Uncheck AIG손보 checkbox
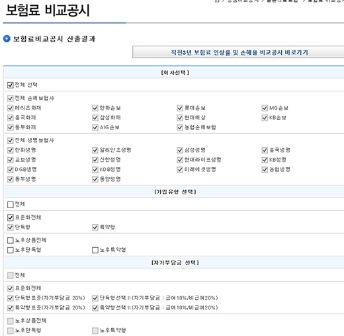 coord(95,127)
